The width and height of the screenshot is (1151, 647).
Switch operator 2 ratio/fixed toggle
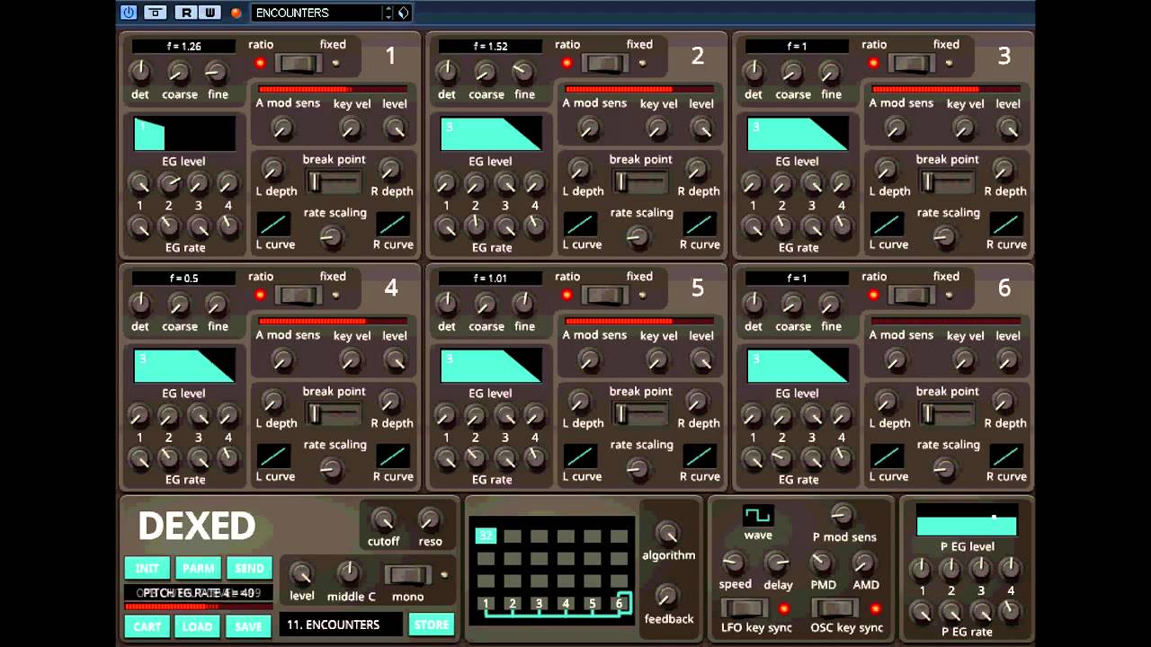[x=604, y=63]
